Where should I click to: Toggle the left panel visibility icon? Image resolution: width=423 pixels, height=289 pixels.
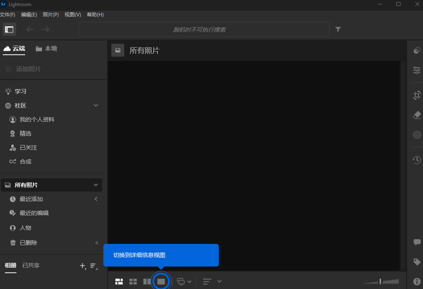click(9, 29)
